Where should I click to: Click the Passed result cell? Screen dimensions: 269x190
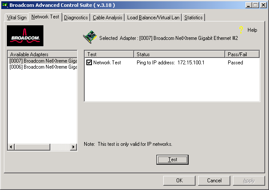click(235, 63)
